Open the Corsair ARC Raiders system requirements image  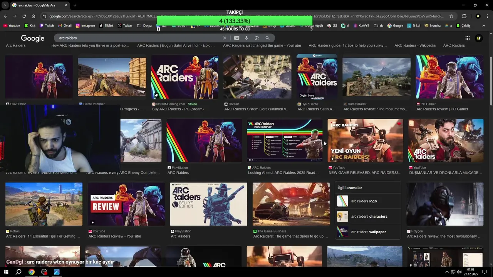tap(257, 77)
